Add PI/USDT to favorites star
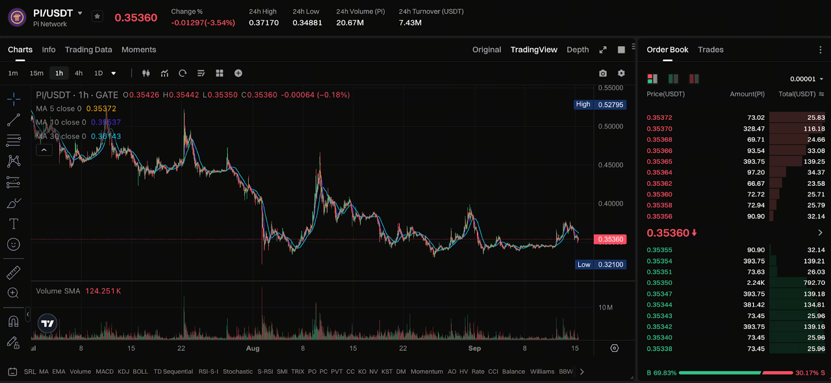831x383 pixels. pos(97,17)
